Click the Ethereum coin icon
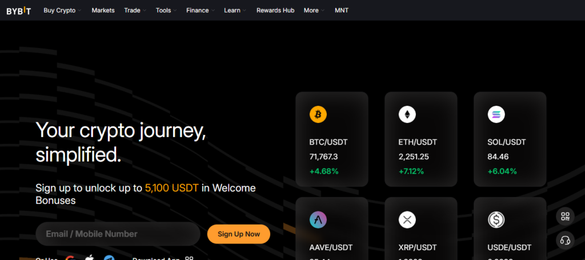Viewport: 585px width, 260px height. 407,114
